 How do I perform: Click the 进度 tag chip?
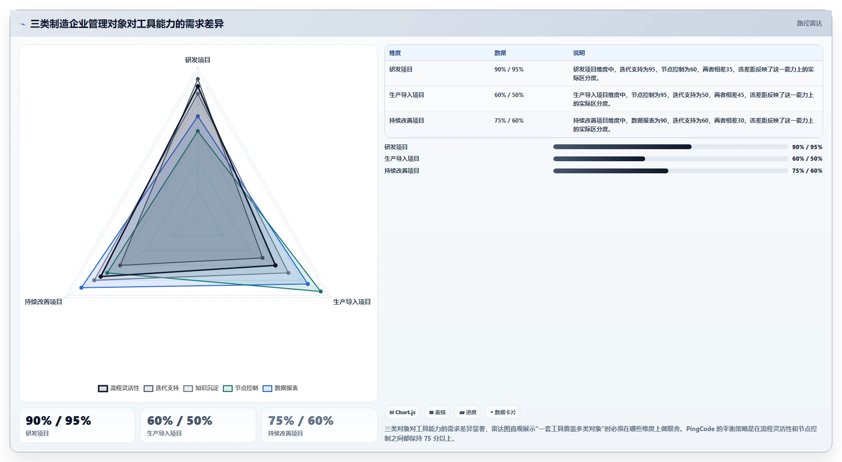(468, 412)
